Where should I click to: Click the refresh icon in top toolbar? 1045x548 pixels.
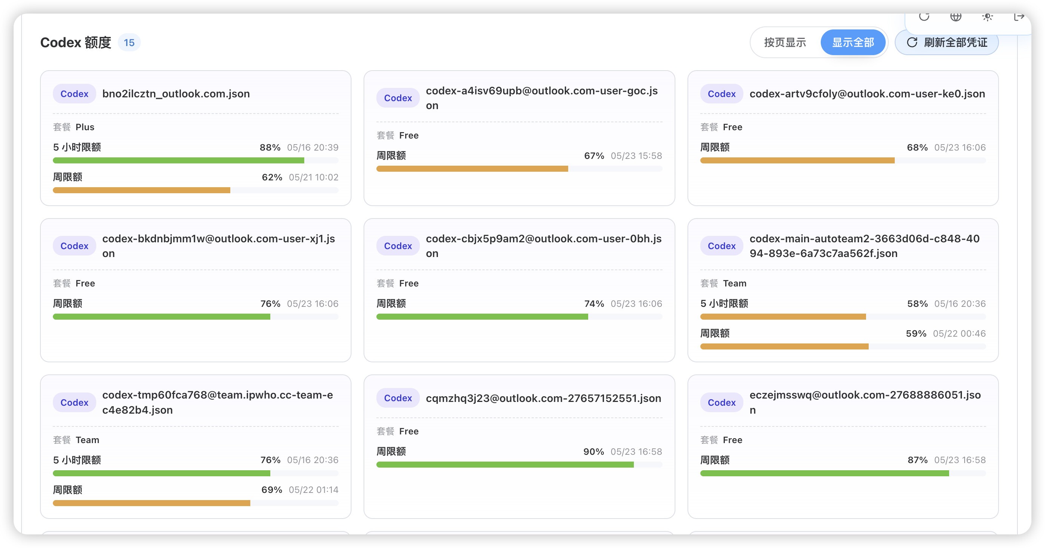click(924, 17)
